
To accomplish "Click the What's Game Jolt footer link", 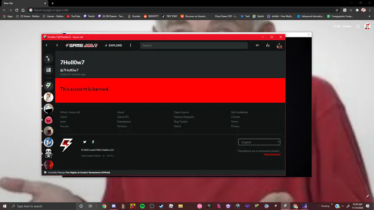I will 70,112.
